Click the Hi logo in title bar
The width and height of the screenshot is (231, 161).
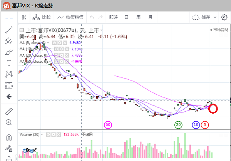pyautogui.click(x=6, y=6)
